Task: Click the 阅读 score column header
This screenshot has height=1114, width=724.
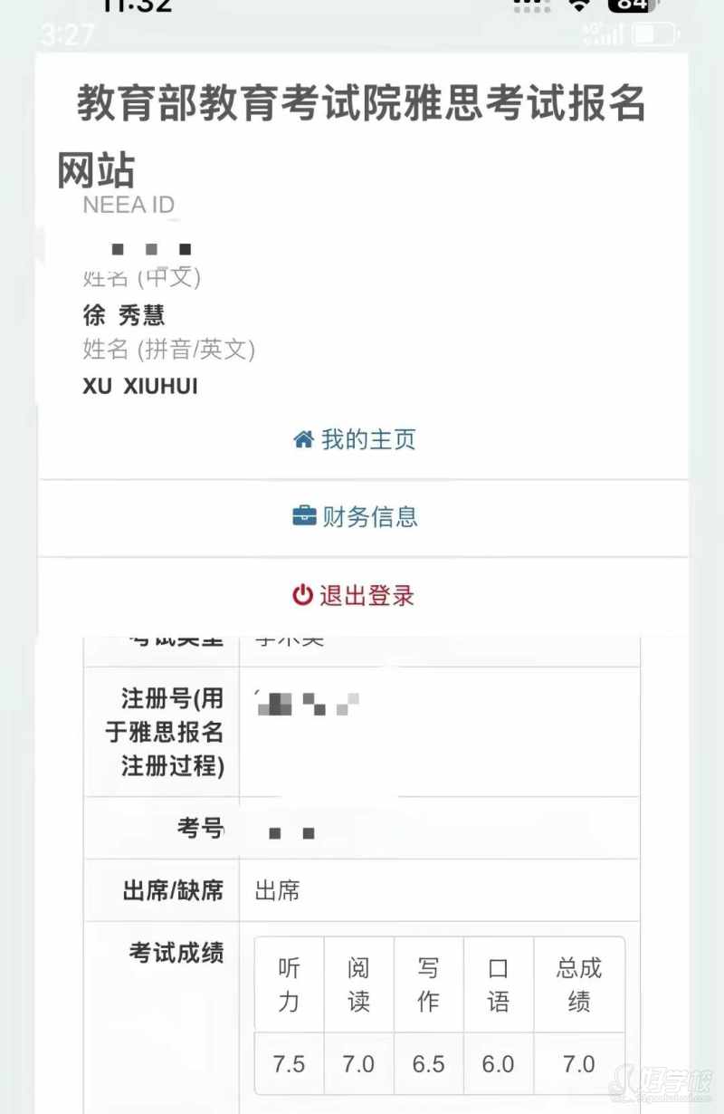Action: [358, 984]
